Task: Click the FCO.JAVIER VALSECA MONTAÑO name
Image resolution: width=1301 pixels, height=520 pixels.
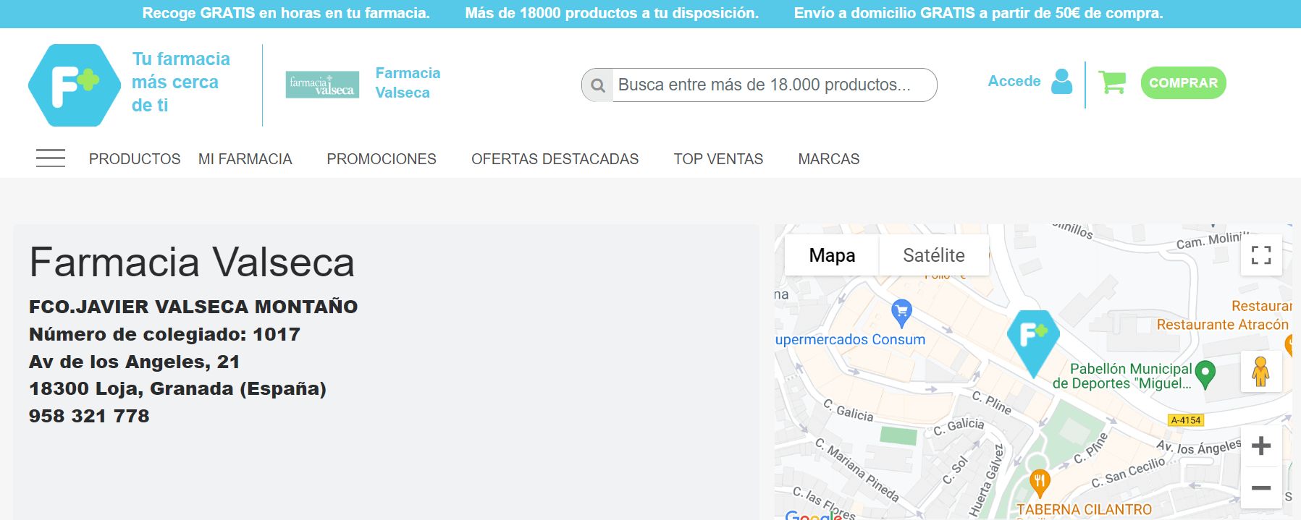Action: tap(193, 307)
